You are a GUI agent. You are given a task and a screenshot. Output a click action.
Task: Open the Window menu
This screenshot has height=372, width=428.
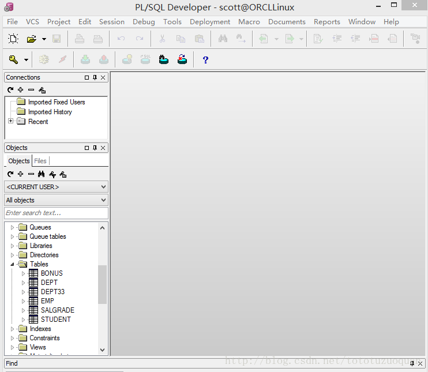tap(362, 21)
